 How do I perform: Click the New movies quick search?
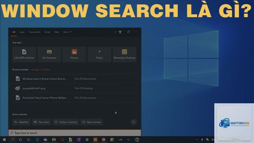(x=91, y=122)
